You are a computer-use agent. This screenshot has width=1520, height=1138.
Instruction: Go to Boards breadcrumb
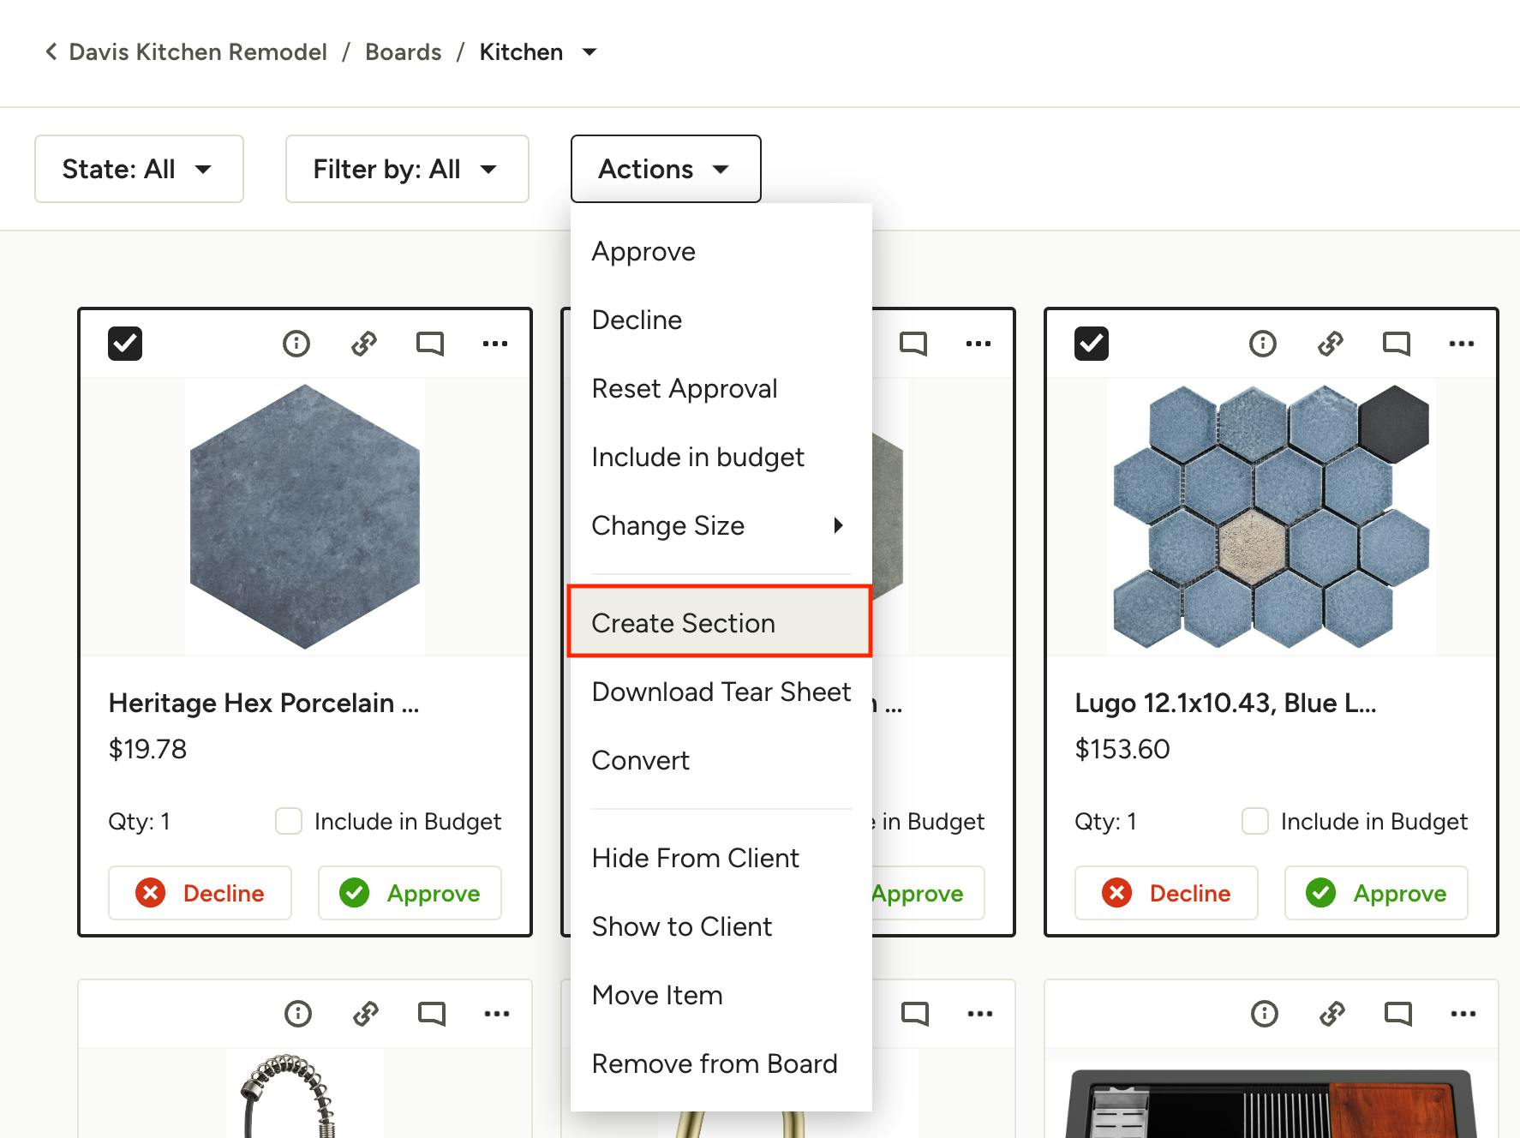[x=404, y=52]
